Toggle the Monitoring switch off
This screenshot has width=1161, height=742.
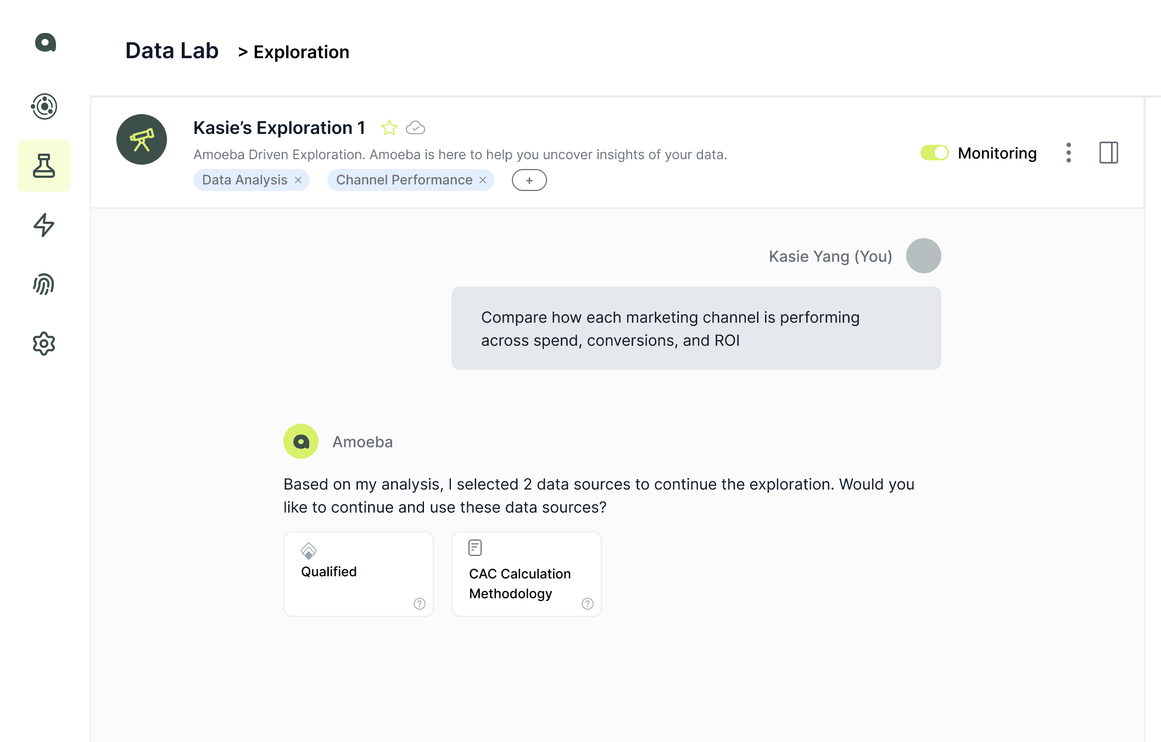coord(934,153)
